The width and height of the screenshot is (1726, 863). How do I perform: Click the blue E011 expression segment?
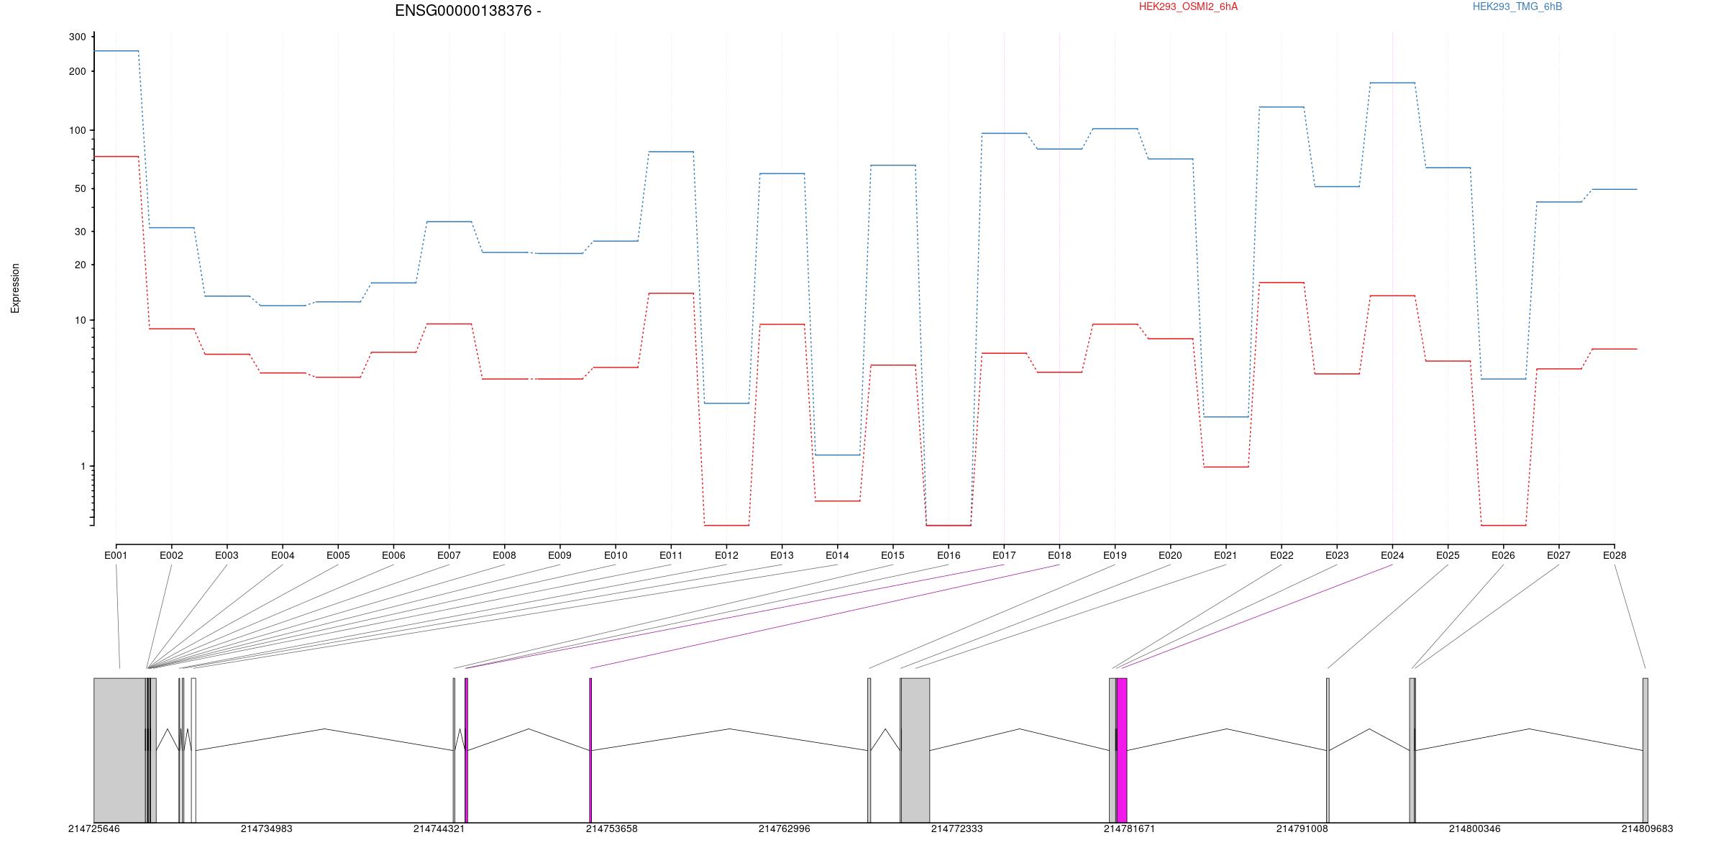(671, 152)
